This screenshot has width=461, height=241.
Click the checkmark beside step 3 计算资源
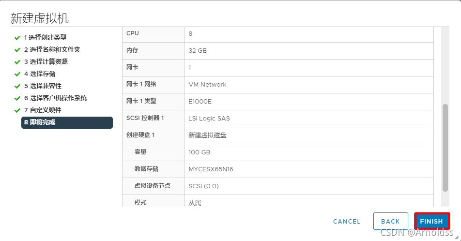17,62
